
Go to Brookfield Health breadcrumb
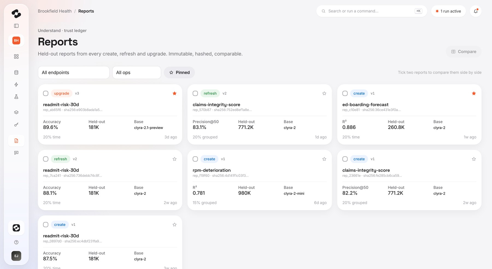click(x=55, y=11)
